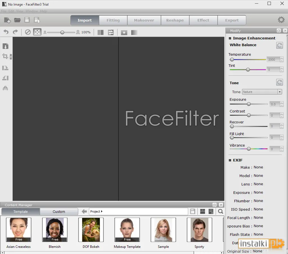Click the Save As icon
288x254 pixels.
[37, 20]
